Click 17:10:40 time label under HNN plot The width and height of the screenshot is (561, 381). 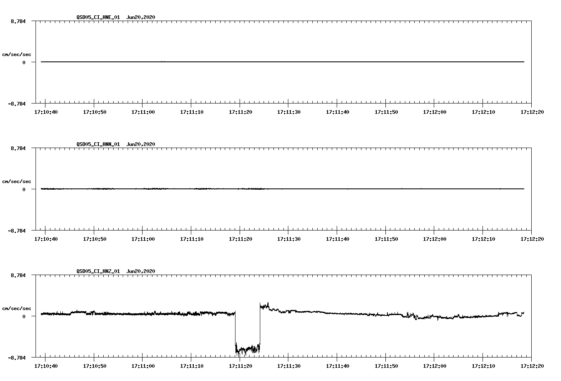click(46, 239)
